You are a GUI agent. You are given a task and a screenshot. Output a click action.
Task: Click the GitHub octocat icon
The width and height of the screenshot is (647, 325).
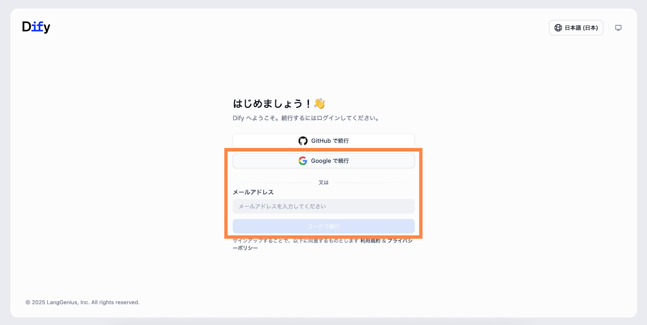click(303, 141)
